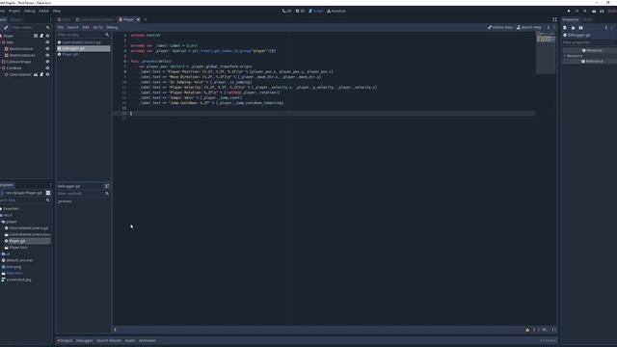The height and width of the screenshot is (347, 617).
Task: Open ControllableCamera.gd in the script list
Action: pos(81,42)
